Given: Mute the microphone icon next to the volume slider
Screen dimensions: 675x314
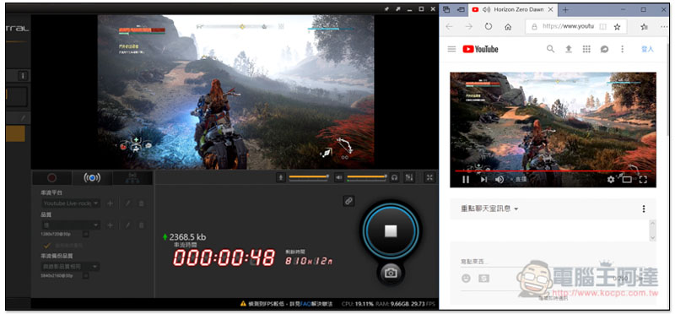Looking at the screenshot, I should point(281,177).
